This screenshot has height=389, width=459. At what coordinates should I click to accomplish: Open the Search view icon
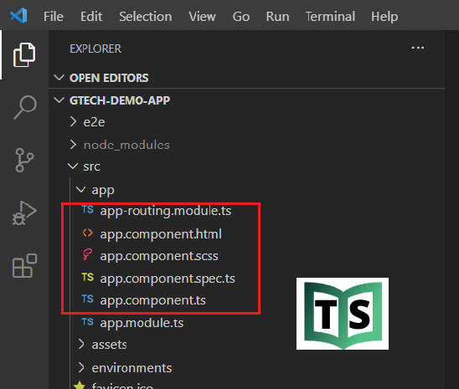25,107
